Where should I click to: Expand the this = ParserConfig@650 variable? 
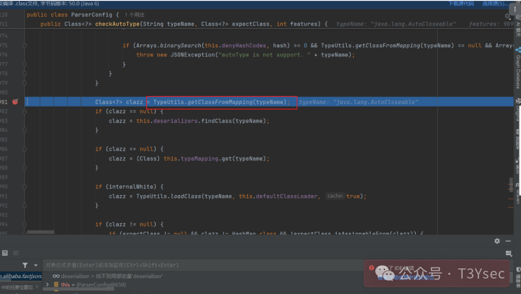point(47,284)
